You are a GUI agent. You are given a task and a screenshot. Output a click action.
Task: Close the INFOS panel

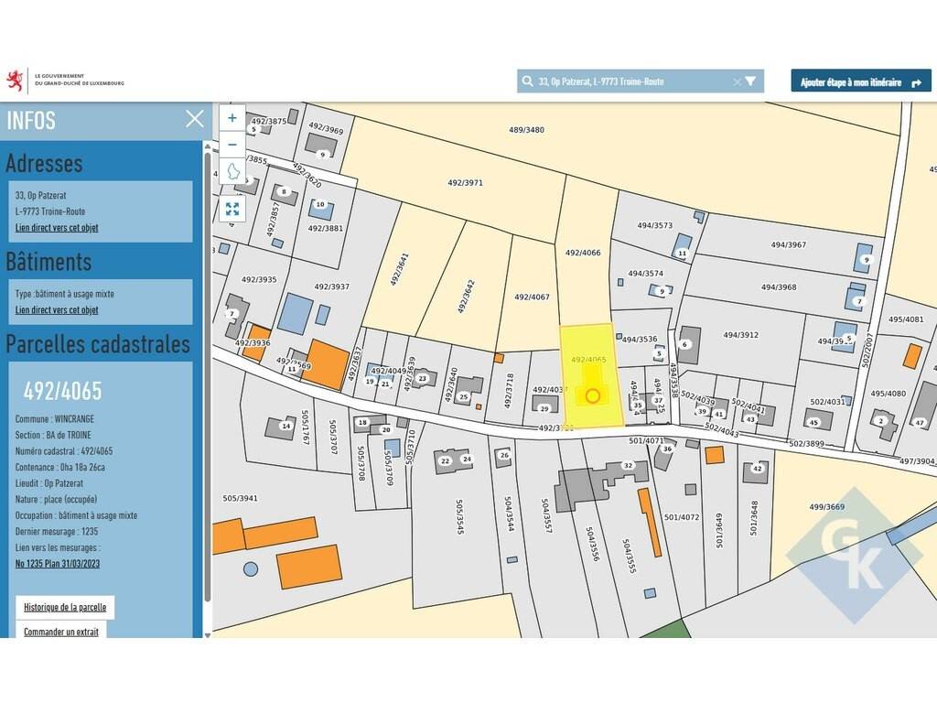[194, 118]
